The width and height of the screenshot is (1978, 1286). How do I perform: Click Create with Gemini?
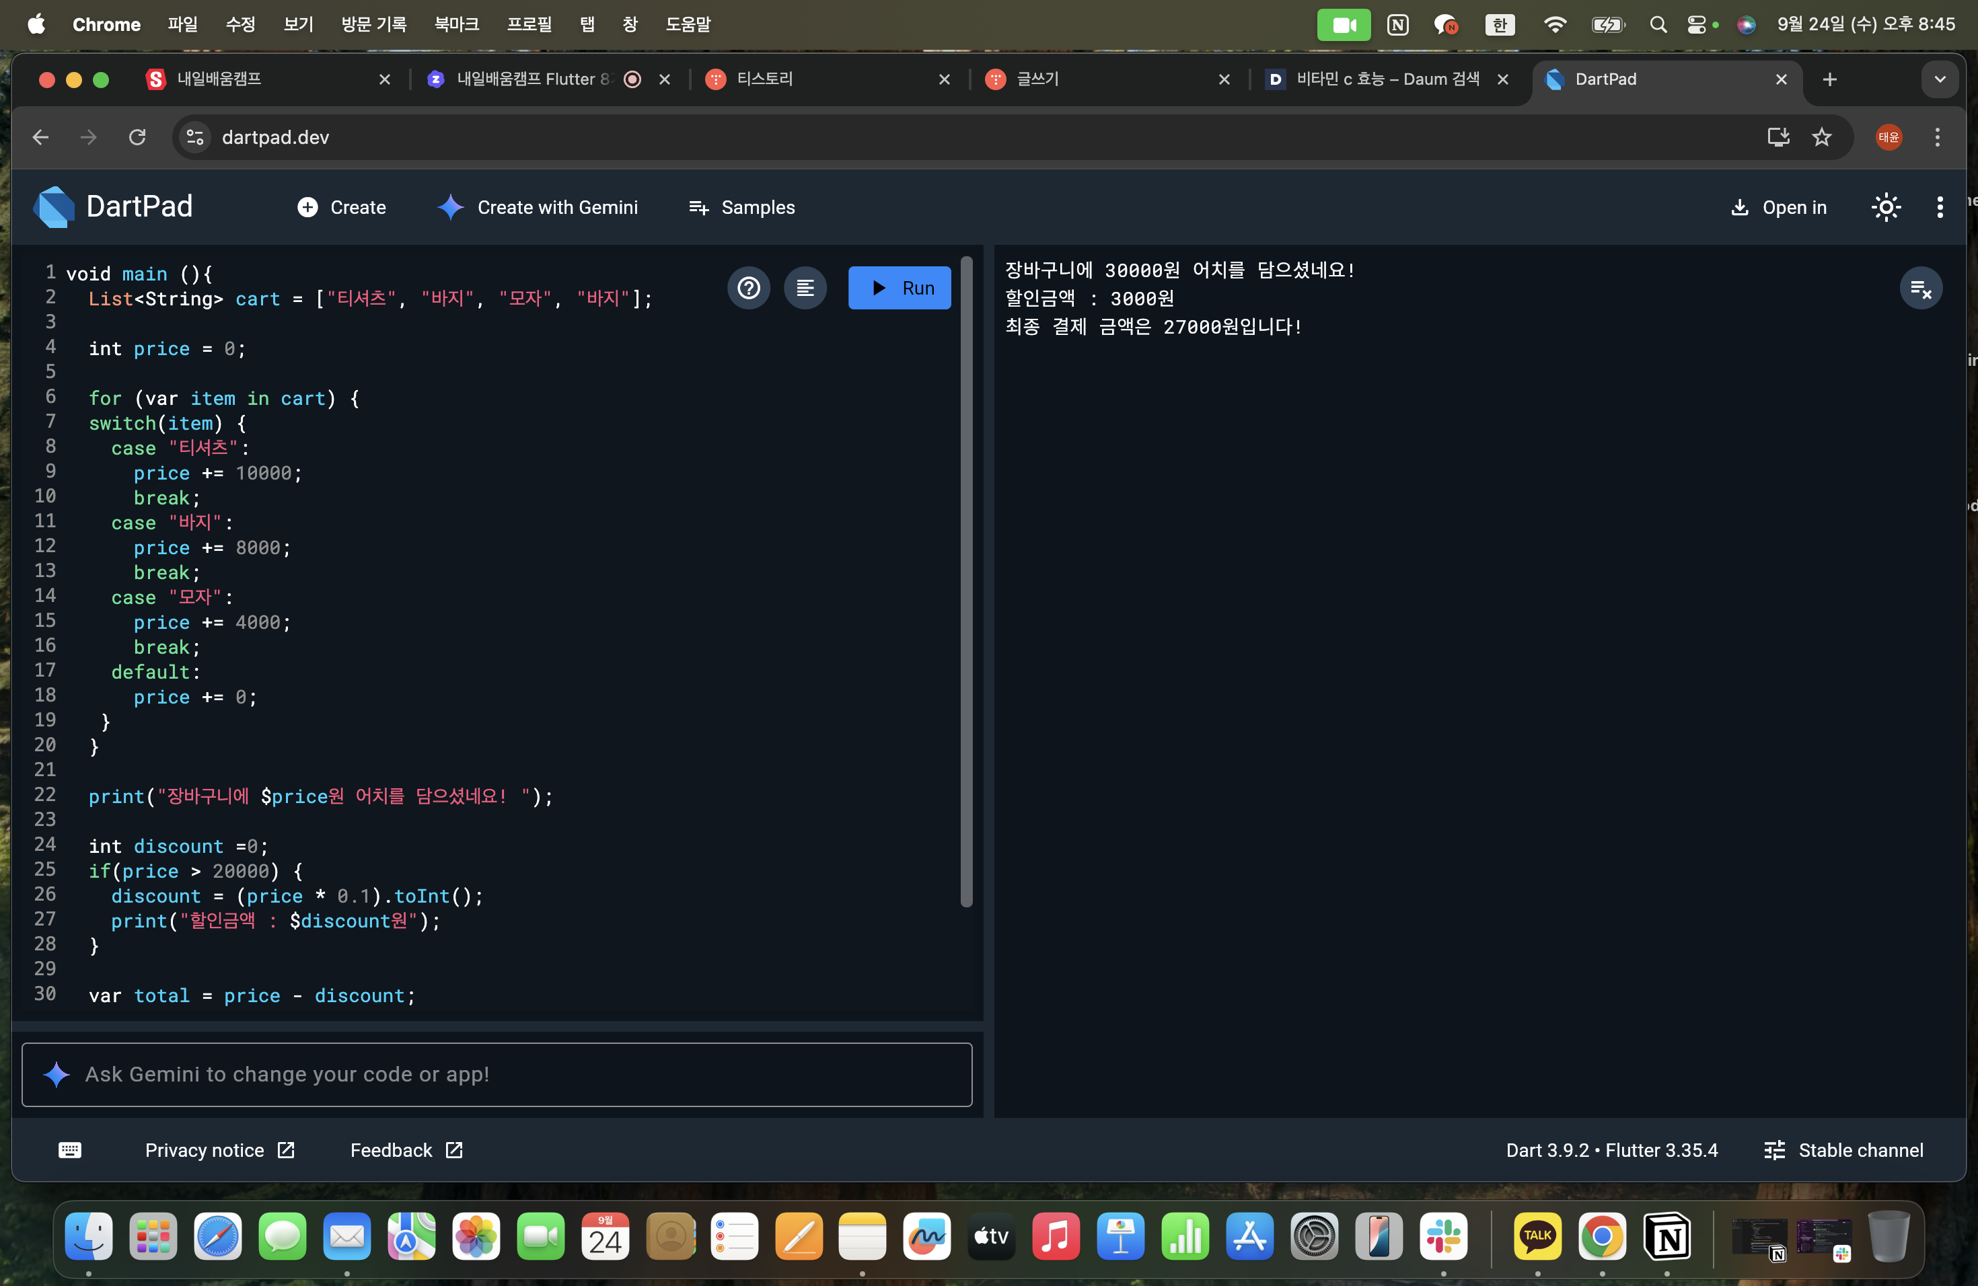538,207
